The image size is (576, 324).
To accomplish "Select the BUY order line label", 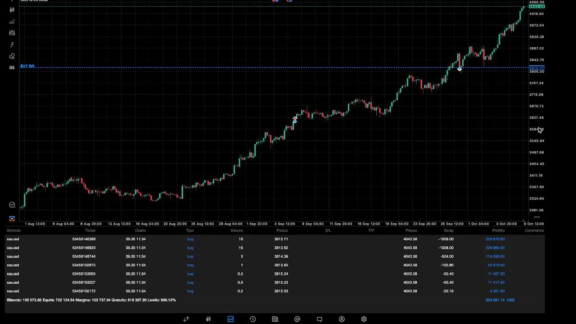I will point(27,66).
